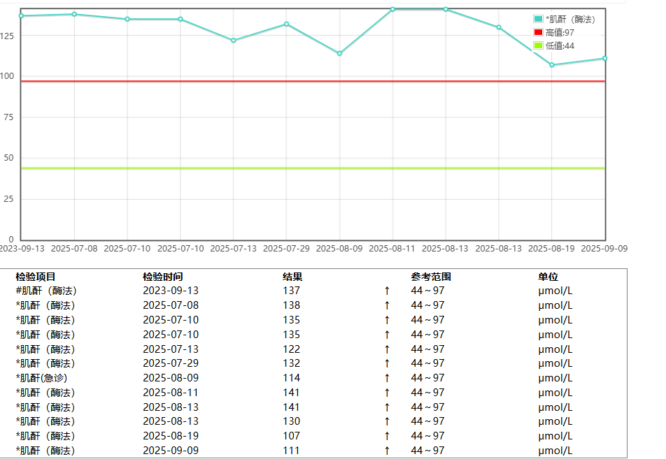Screen dimensions: 666x459
Task: Click the 检验时间 column header
Action: tap(163, 277)
